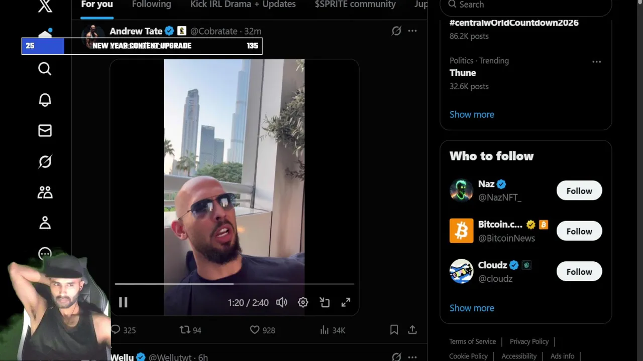643x361 pixels.
Task: Switch to Kick IRL Drama + Updates tab
Action: [243, 5]
